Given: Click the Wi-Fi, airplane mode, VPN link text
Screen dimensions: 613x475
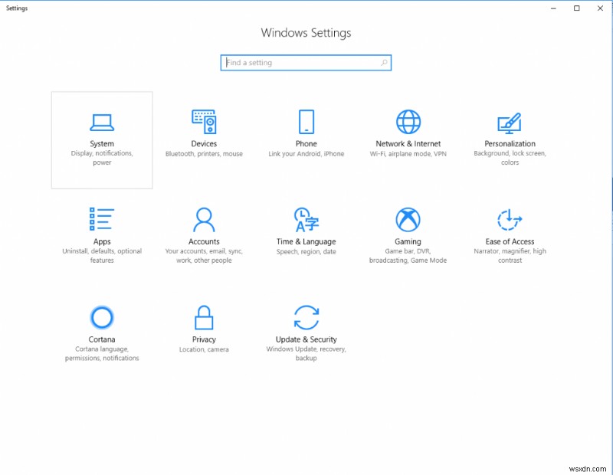Looking at the screenshot, I should coord(408,153).
